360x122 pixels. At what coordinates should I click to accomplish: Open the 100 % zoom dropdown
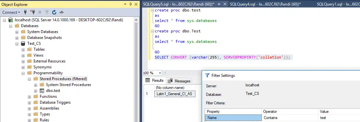tap(160, 73)
